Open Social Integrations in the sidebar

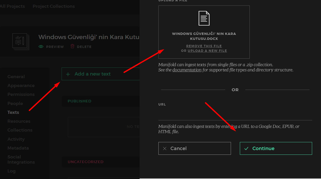click(x=21, y=159)
